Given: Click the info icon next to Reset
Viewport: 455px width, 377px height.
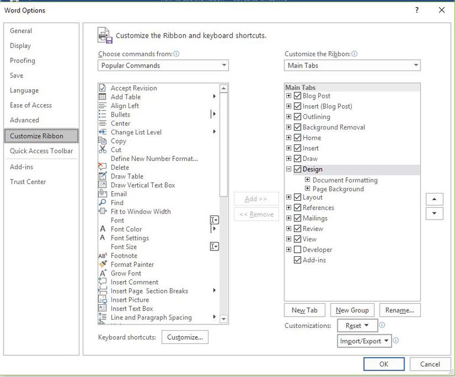Looking at the screenshot, I should (382, 325).
